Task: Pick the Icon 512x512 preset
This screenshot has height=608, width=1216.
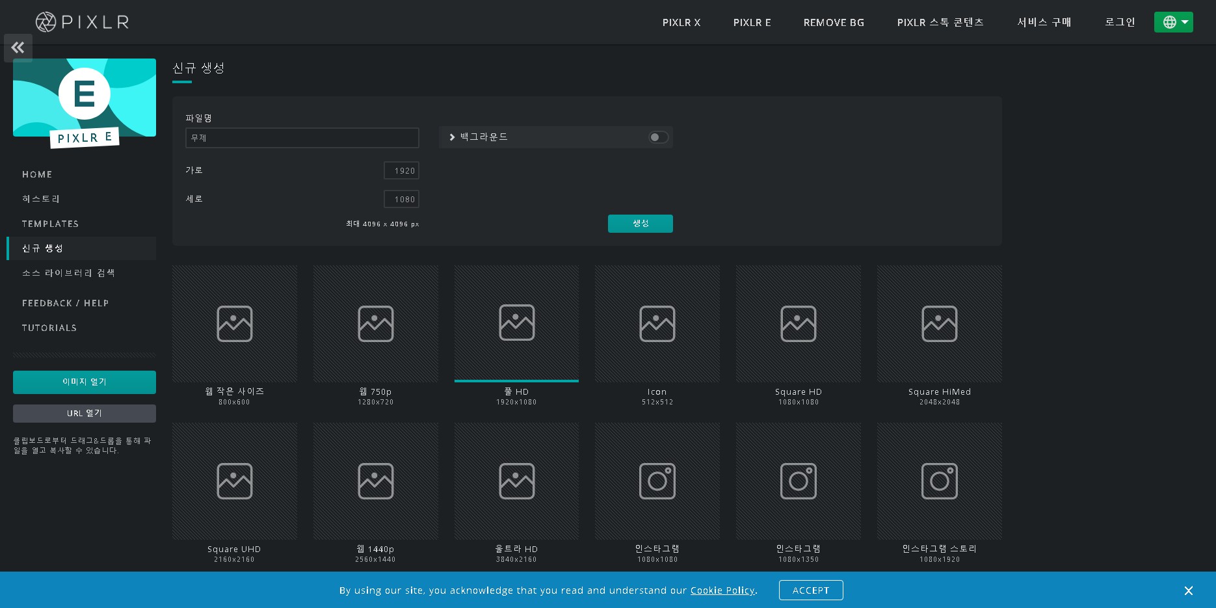Action: click(x=657, y=336)
